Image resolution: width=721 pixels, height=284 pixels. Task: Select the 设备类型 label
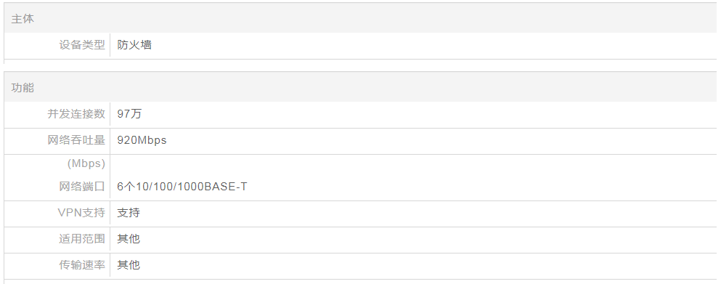82,45
